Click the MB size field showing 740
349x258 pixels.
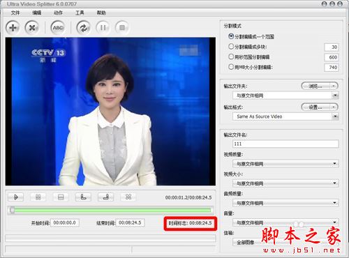332,68
